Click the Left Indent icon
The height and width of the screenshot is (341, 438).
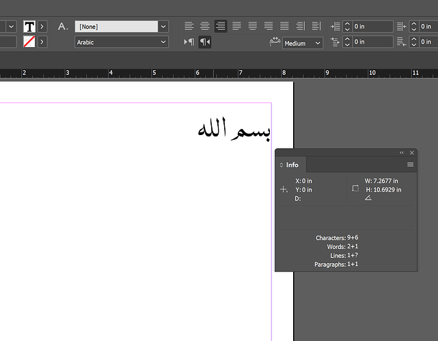point(336,27)
